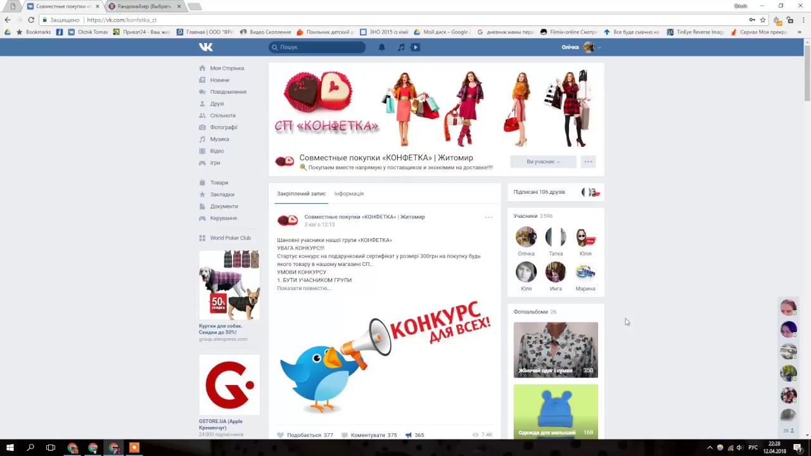Image resolution: width=811 pixels, height=456 pixels.
Task: Switch to the Інформація tab
Action: [349, 194]
